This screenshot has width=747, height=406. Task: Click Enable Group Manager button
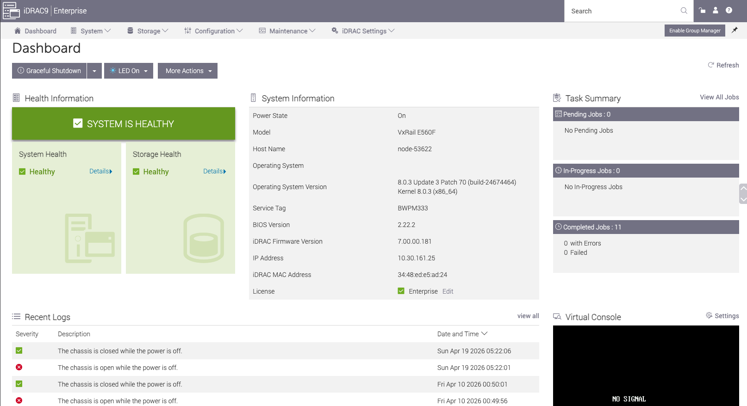pyautogui.click(x=695, y=31)
